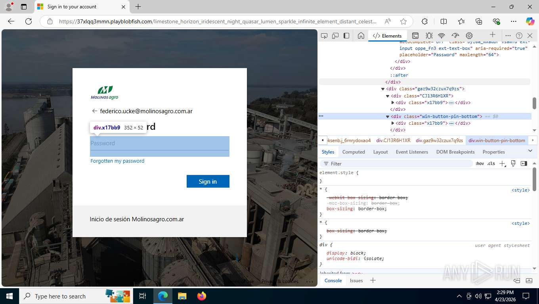
Task: Click the Sign in button
Action: pos(208,181)
